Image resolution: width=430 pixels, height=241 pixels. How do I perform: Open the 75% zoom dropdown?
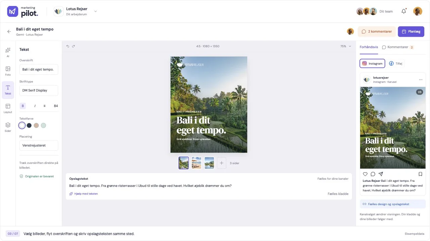346,46
